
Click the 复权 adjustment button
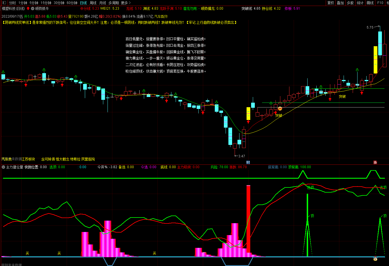331,3
